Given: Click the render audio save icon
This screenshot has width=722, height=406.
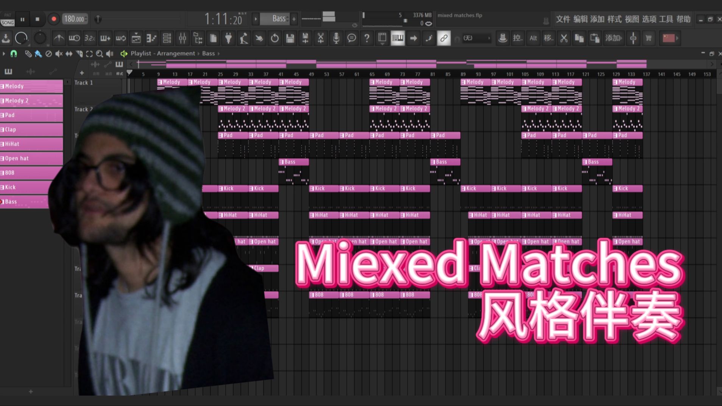Looking at the screenshot, I should pyautogui.click(x=305, y=38).
